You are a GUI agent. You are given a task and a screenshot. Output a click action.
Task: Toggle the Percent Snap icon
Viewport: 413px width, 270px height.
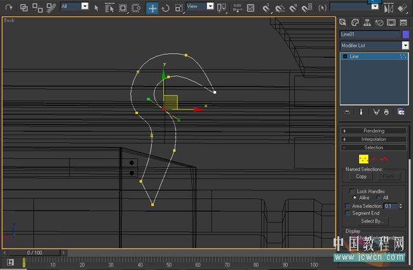click(293, 8)
